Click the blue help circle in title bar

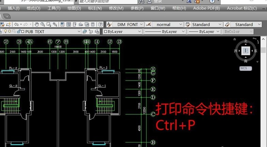click(212, 1)
